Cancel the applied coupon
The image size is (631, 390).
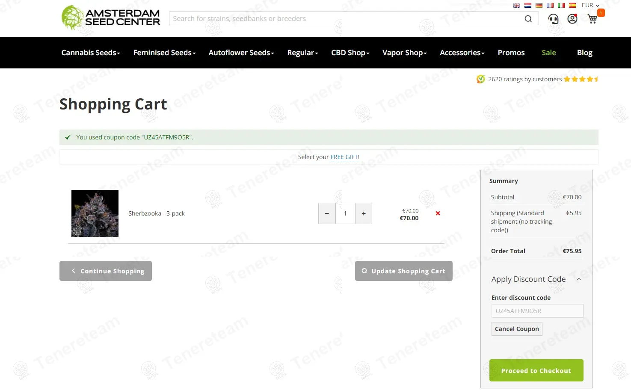[517, 329]
